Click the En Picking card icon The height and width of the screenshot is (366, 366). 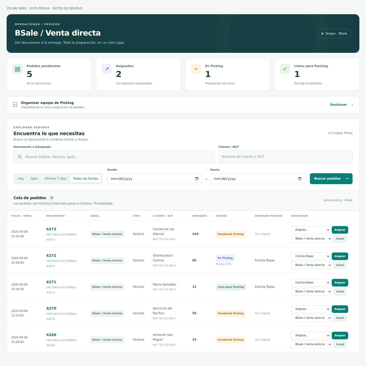click(x=196, y=69)
